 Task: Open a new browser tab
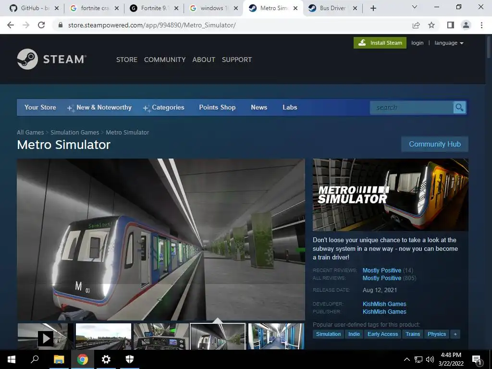tap(373, 8)
